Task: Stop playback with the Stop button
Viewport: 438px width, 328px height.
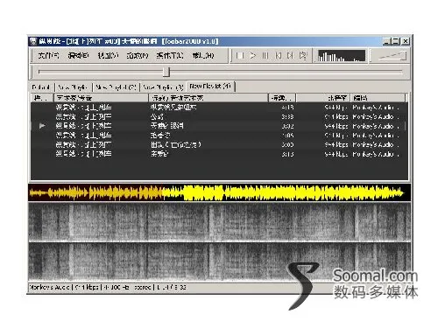Action: [240, 55]
